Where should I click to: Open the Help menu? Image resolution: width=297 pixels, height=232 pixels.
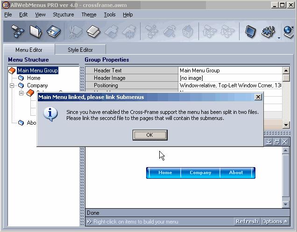click(127, 14)
